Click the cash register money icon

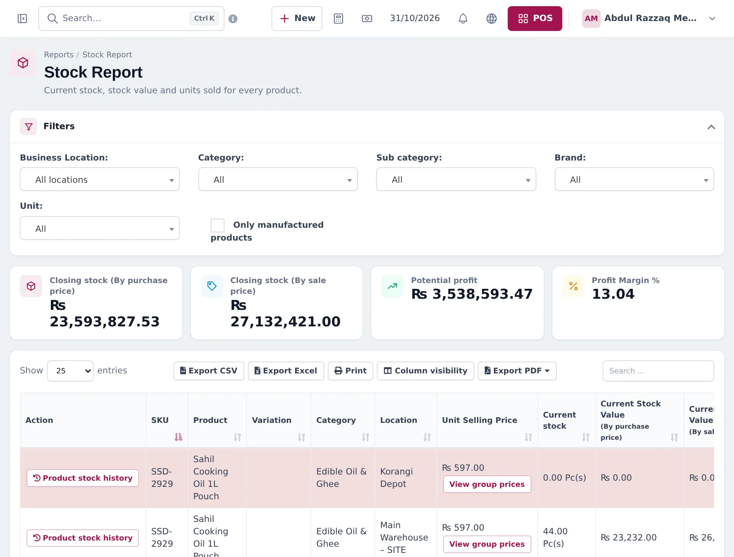click(x=367, y=19)
